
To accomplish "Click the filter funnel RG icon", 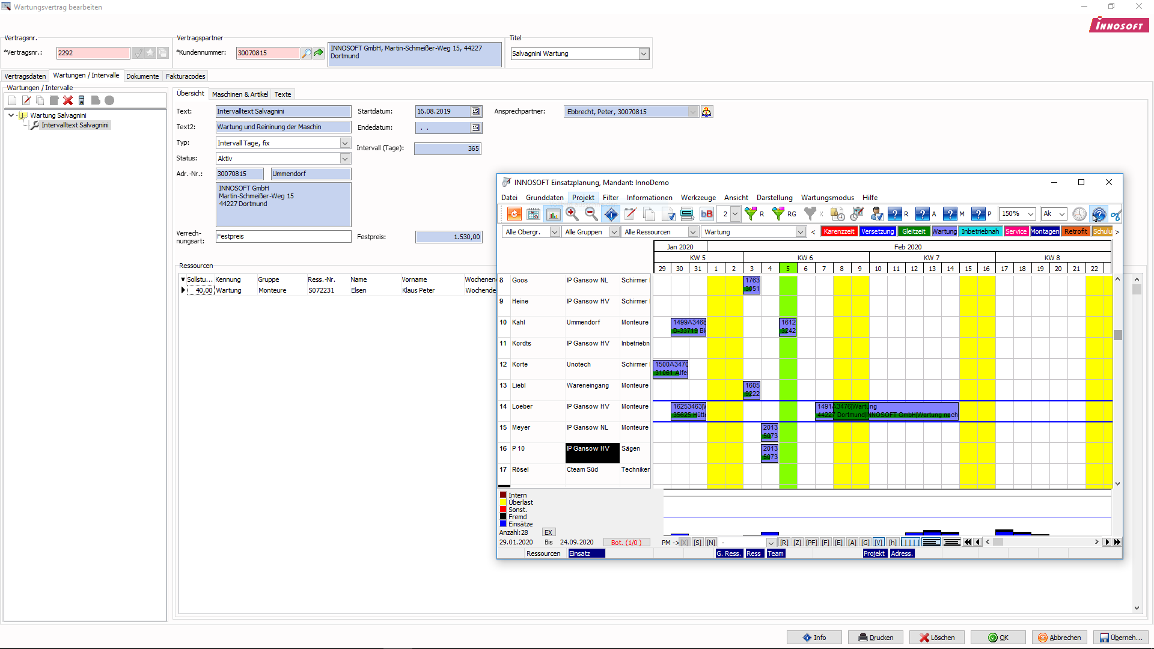I will coord(783,214).
